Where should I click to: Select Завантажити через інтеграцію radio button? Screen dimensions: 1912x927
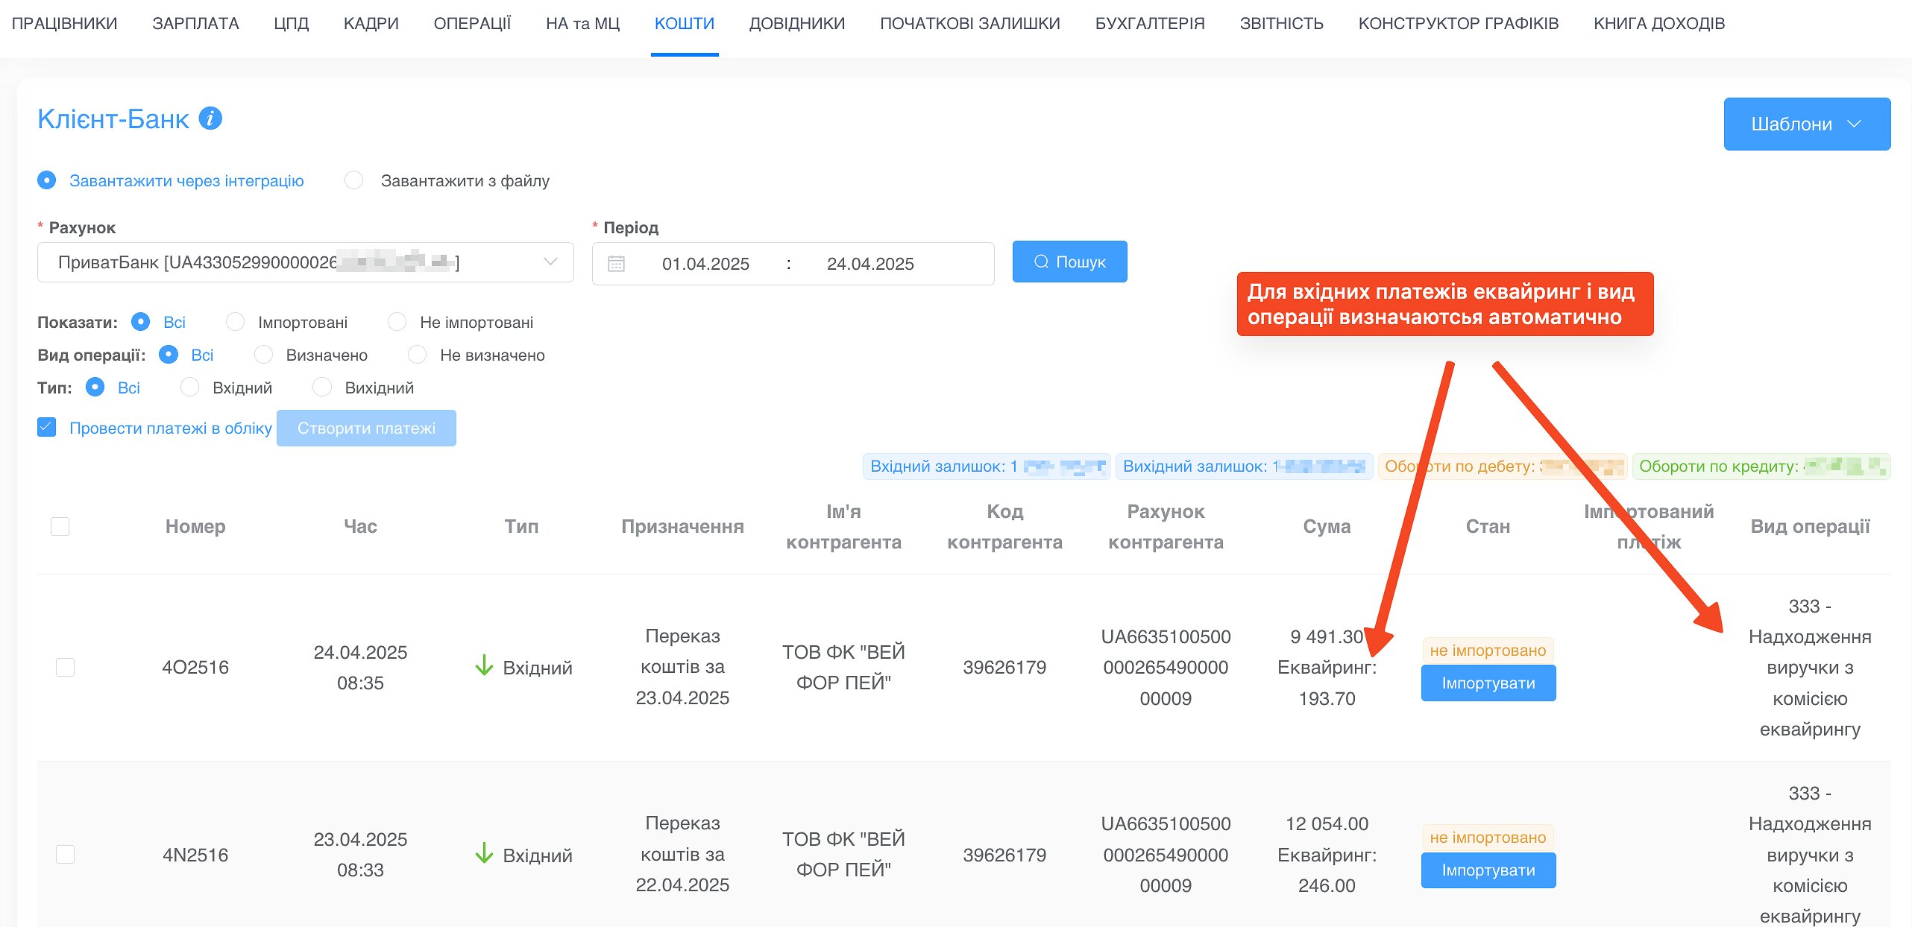tap(46, 180)
